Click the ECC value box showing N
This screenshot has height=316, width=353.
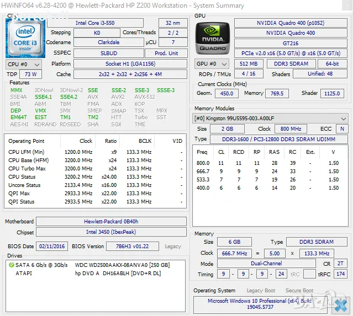342,129
